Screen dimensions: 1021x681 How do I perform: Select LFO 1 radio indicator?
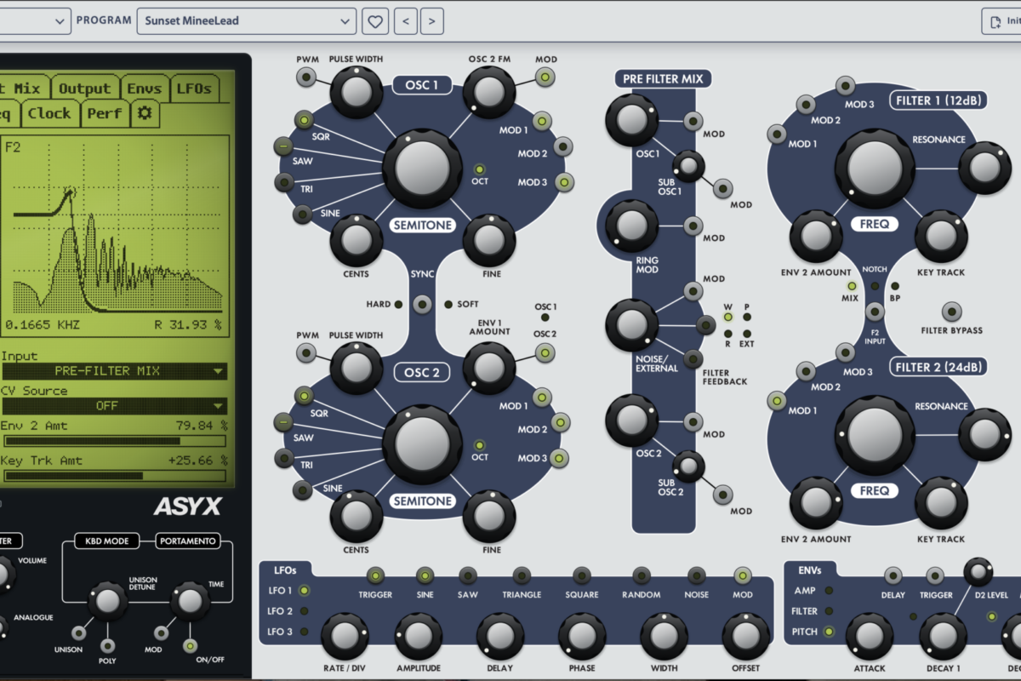pyautogui.click(x=304, y=590)
